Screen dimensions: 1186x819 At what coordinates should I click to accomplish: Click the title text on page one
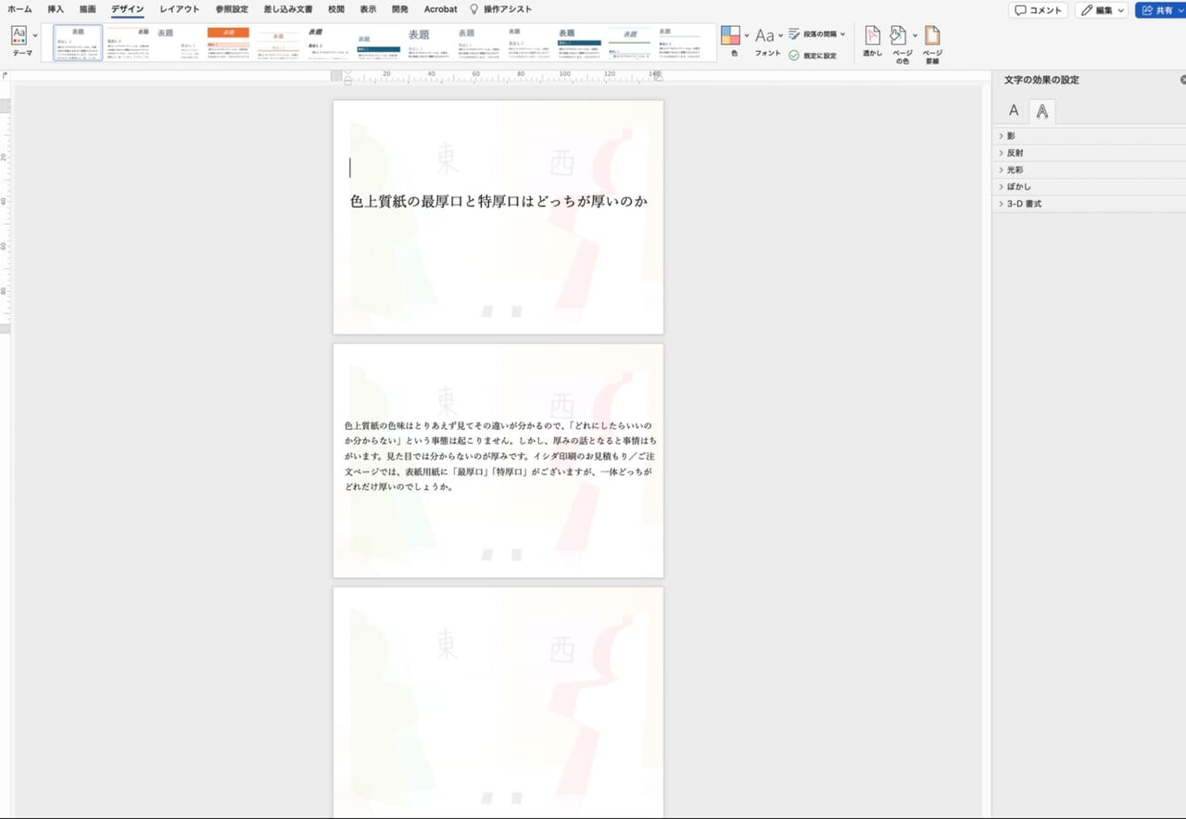click(x=498, y=201)
